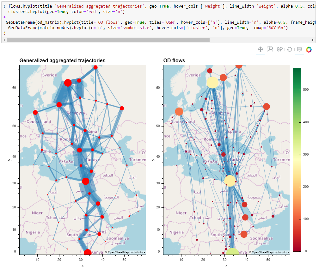Enable the Wheel Zoom tool
This screenshot has height=271, width=319.
pyautogui.click(x=280, y=49)
